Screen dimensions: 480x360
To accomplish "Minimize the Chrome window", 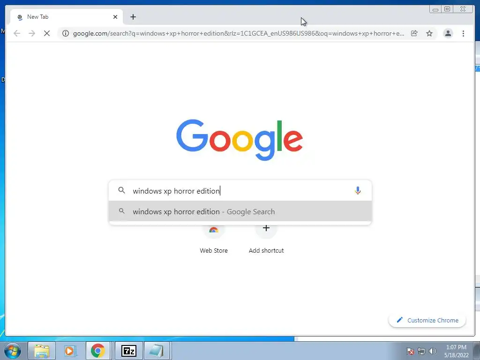I will tap(435, 9).
